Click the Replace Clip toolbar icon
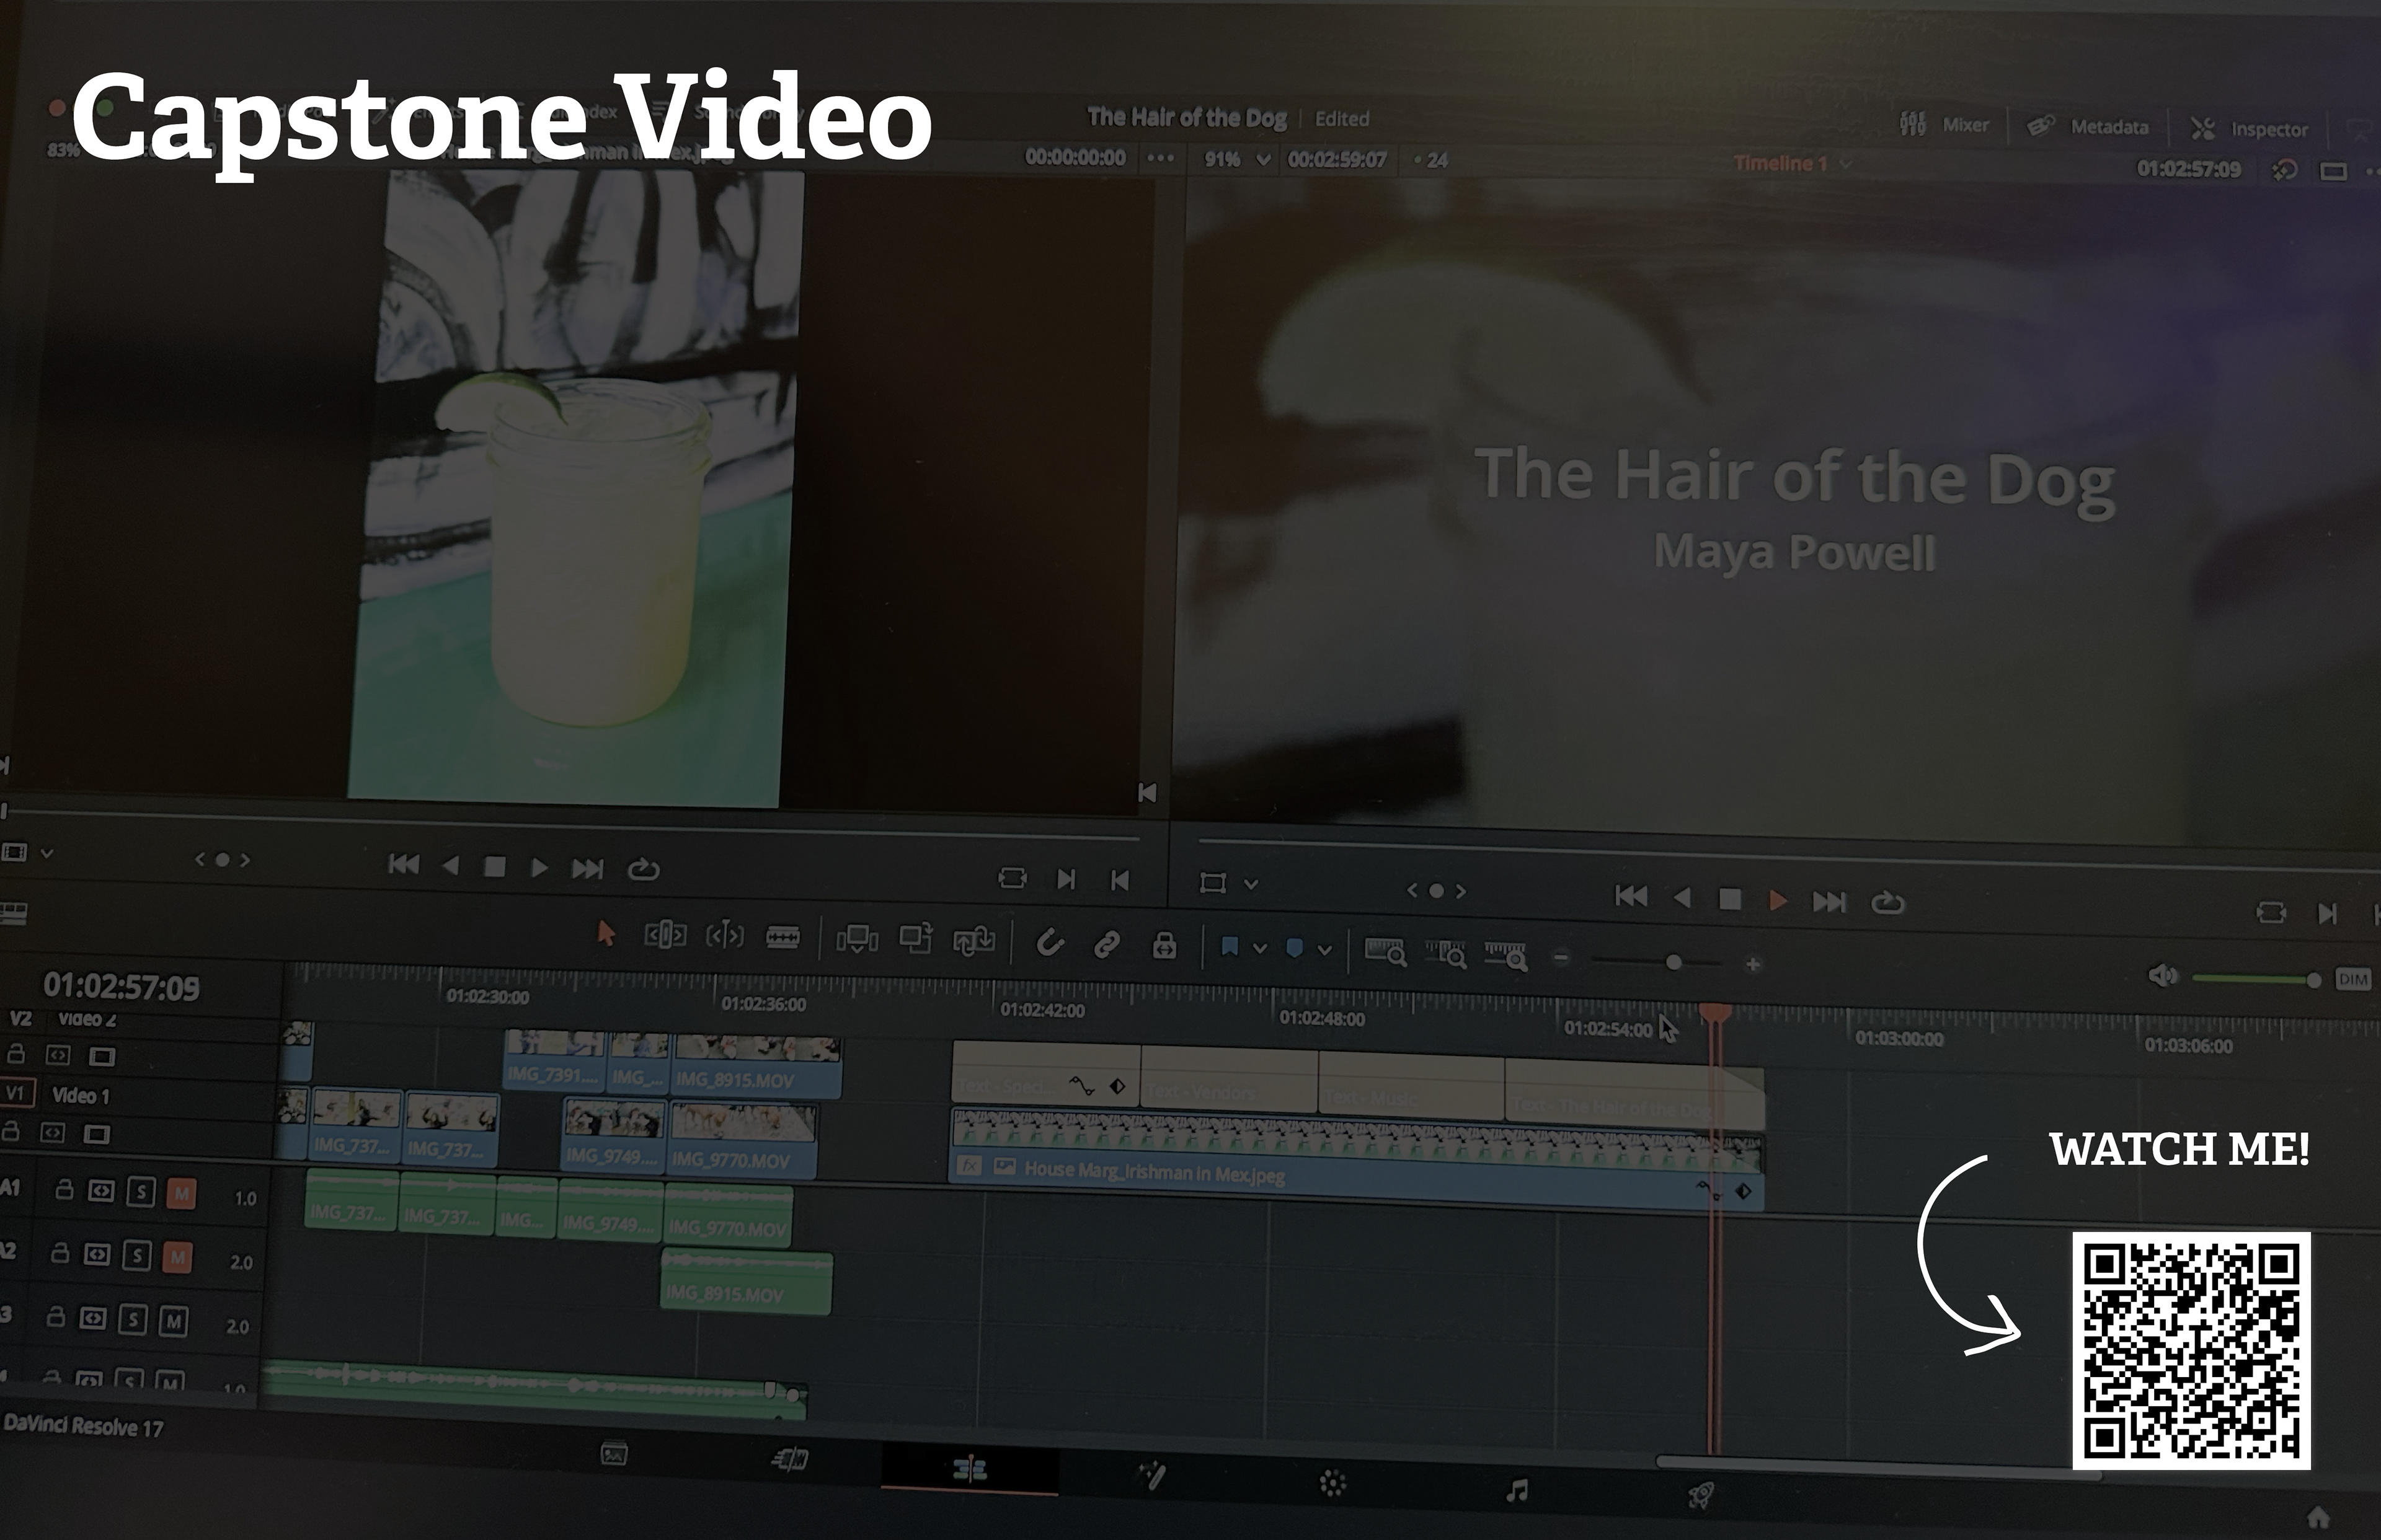The image size is (2381, 1540). (x=973, y=940)
